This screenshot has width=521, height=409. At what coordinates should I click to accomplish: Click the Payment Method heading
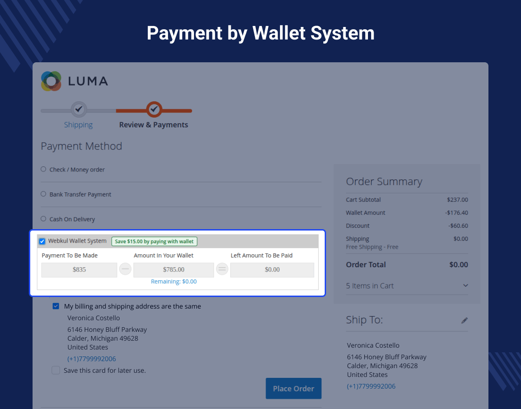coord(81,146)
